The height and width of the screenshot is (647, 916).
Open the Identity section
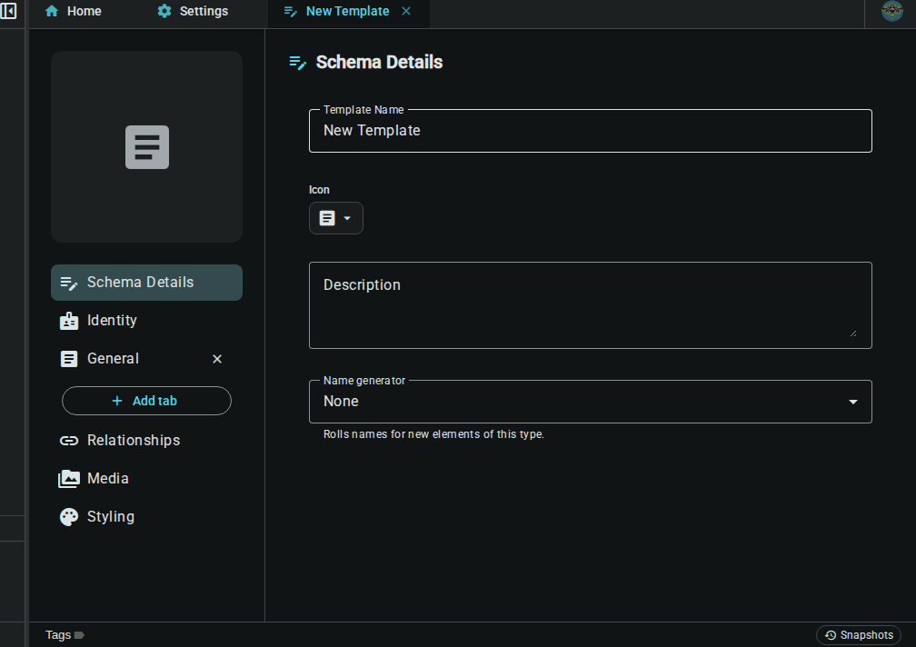146,321
